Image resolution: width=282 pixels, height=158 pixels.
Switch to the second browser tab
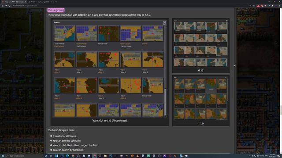[x=40, y=2]
